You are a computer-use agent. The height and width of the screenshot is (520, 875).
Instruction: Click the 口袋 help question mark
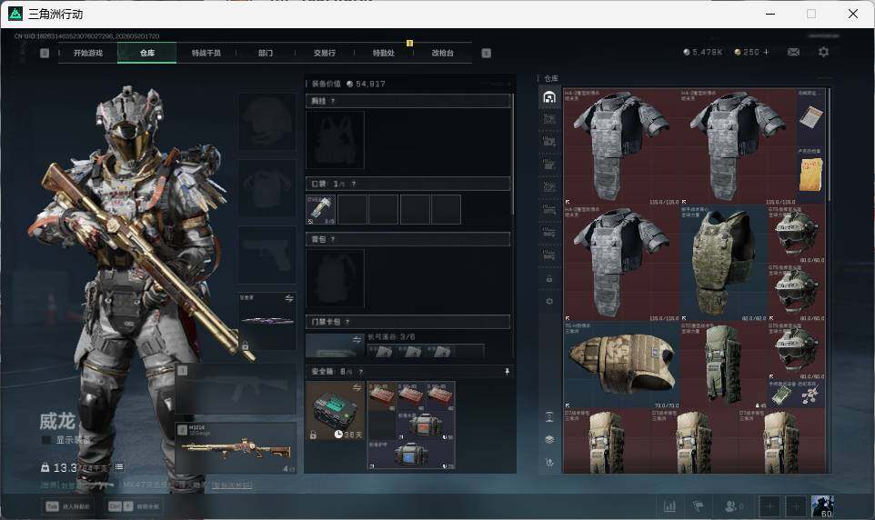353,184
